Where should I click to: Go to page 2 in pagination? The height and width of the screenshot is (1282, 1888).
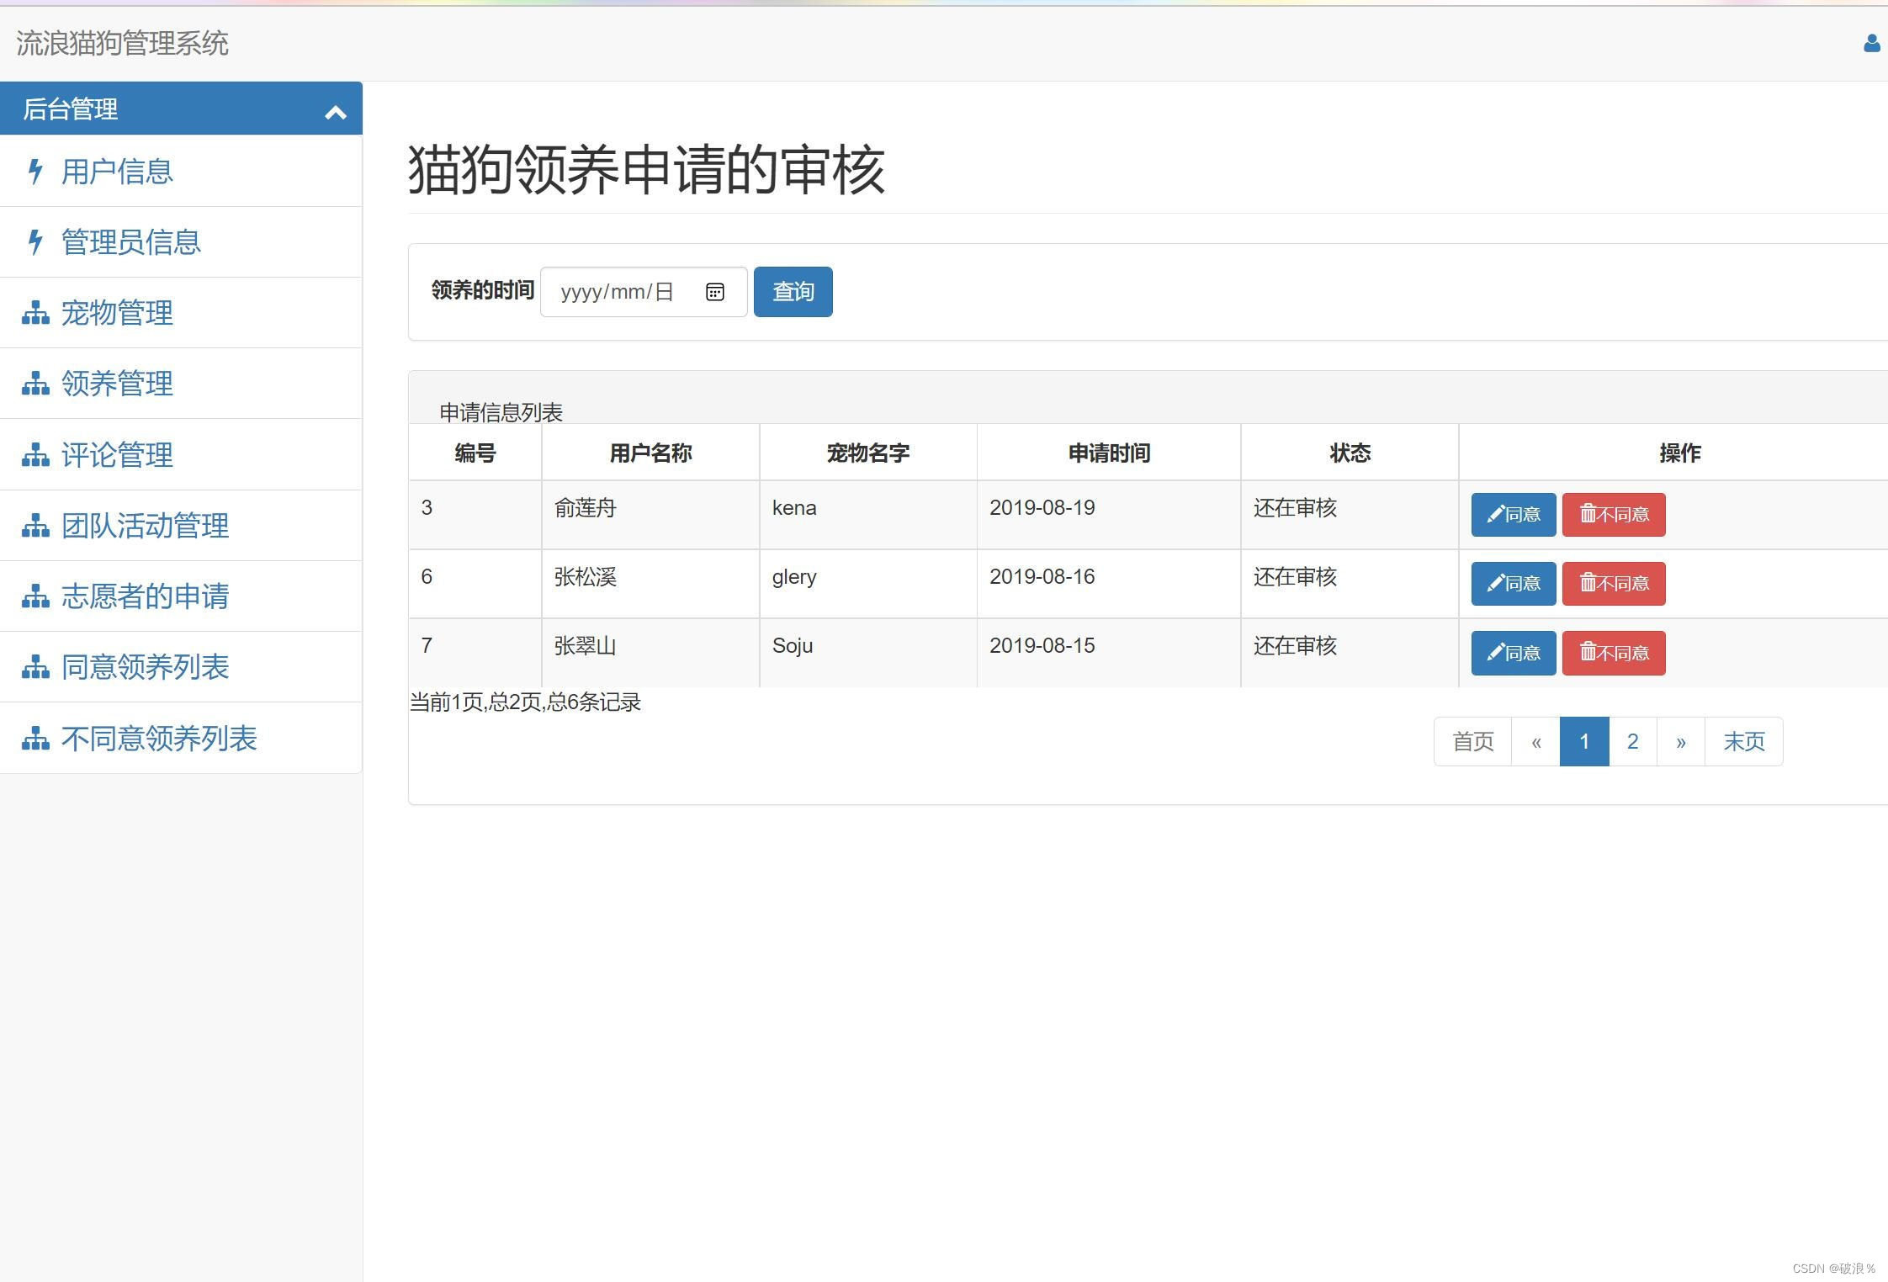click(x=1633, y=741)
